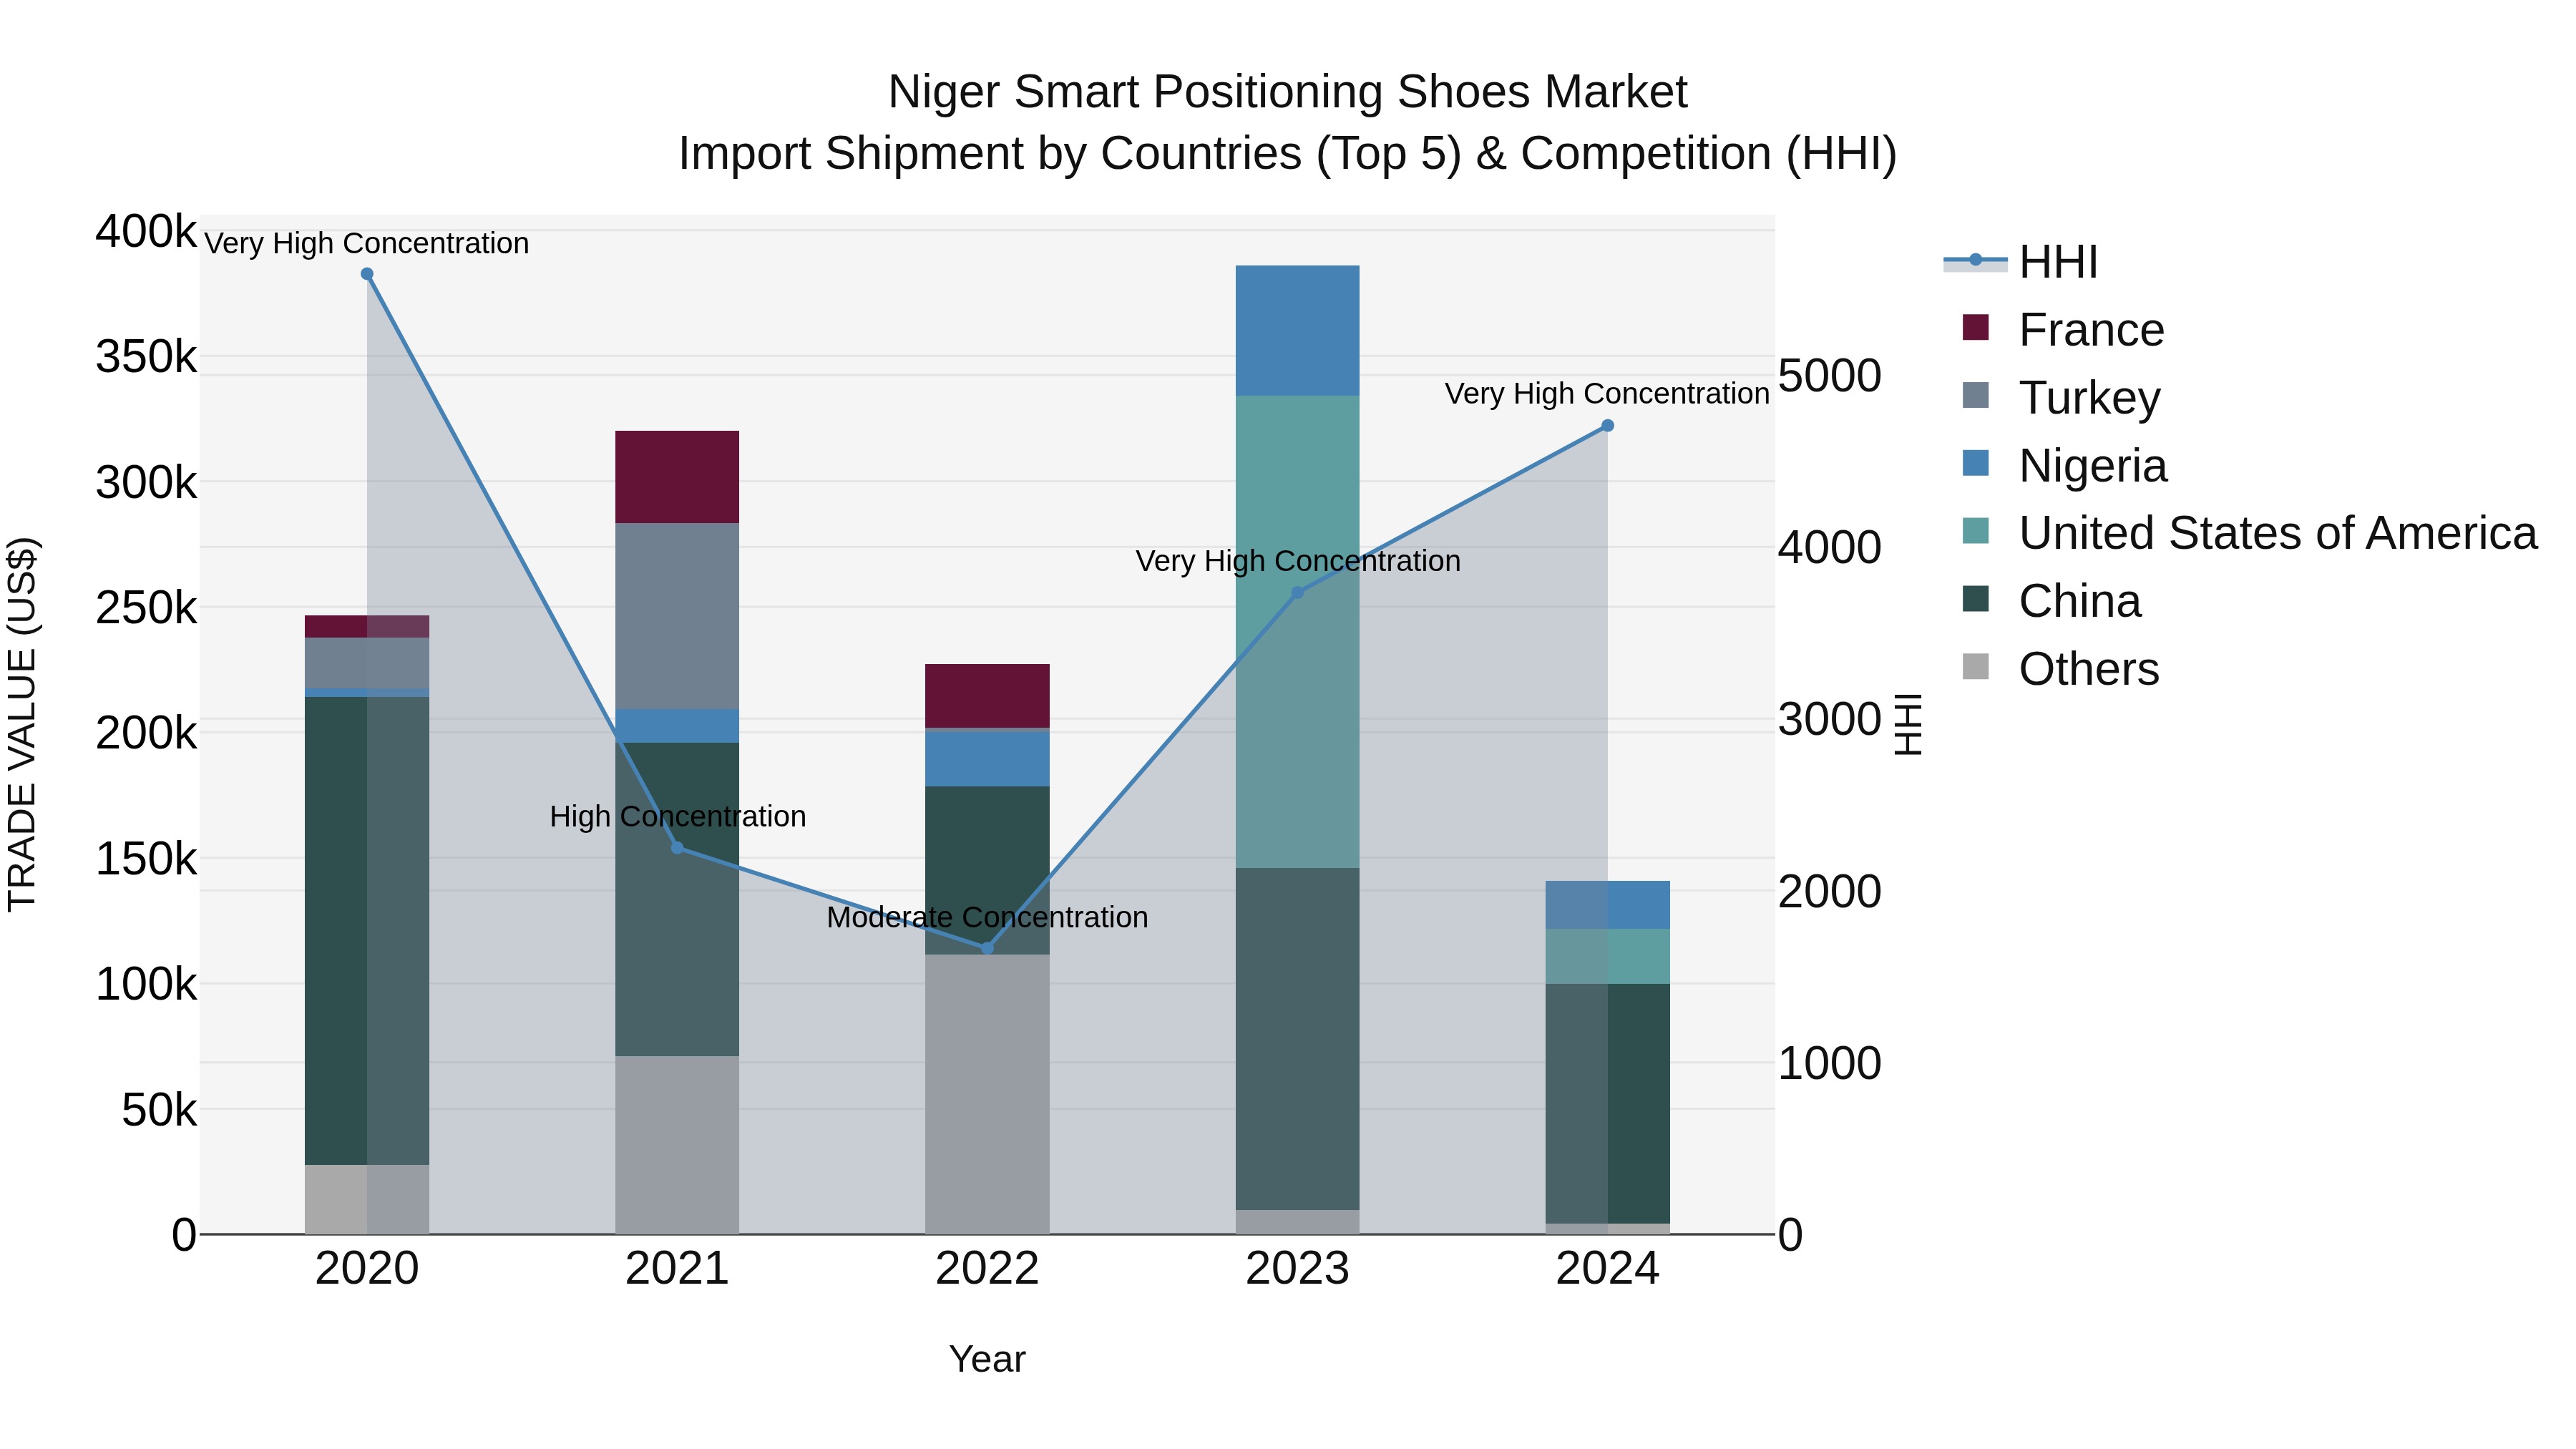Click the France segment in 2022 bar
Screen dimensions: 2576x1449
[987, 696]
